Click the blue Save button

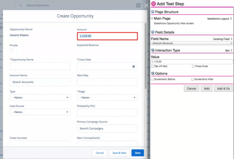(x=138, y=153)
